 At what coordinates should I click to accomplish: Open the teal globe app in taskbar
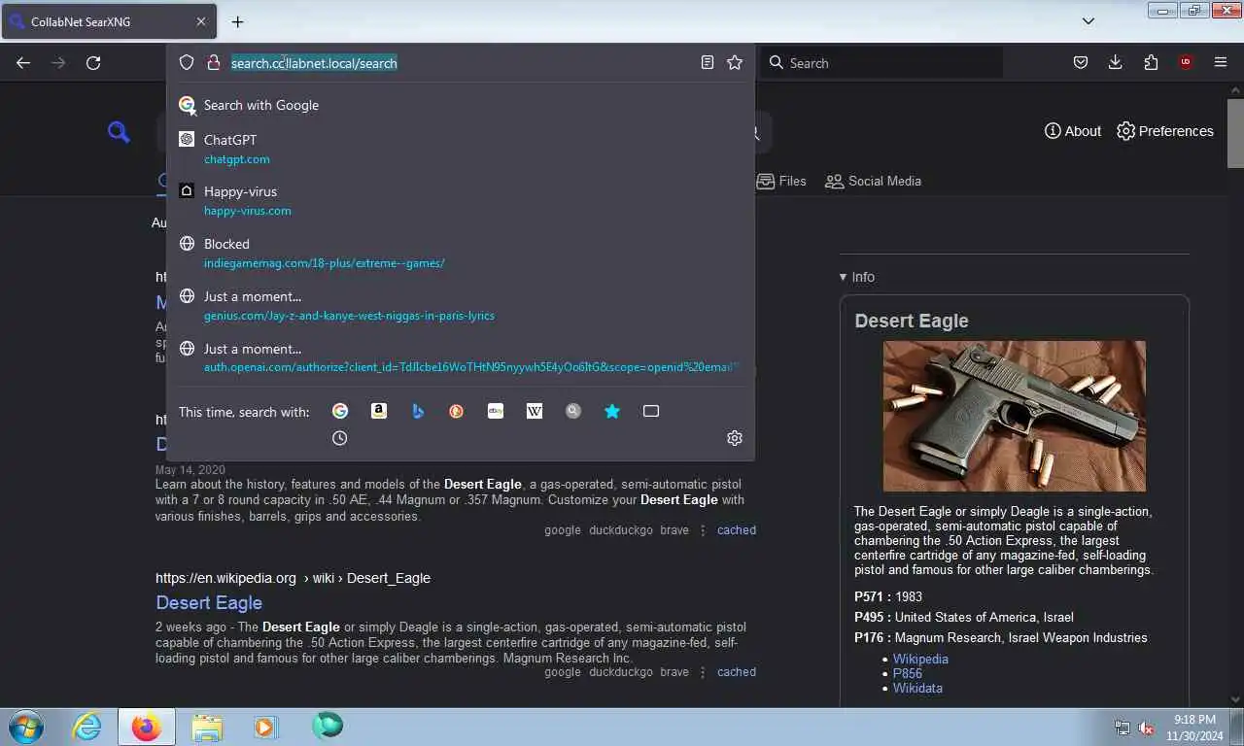coord(328,726)
